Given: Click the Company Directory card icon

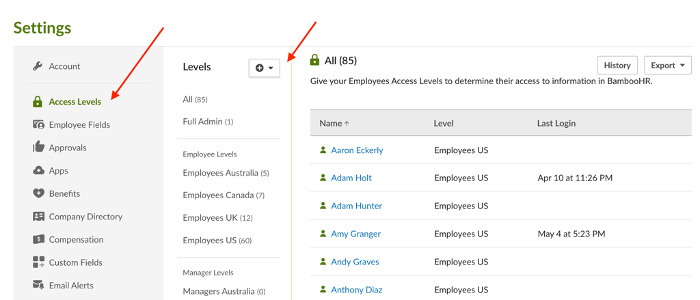Looking at the screenshot, I should (38, 217).
